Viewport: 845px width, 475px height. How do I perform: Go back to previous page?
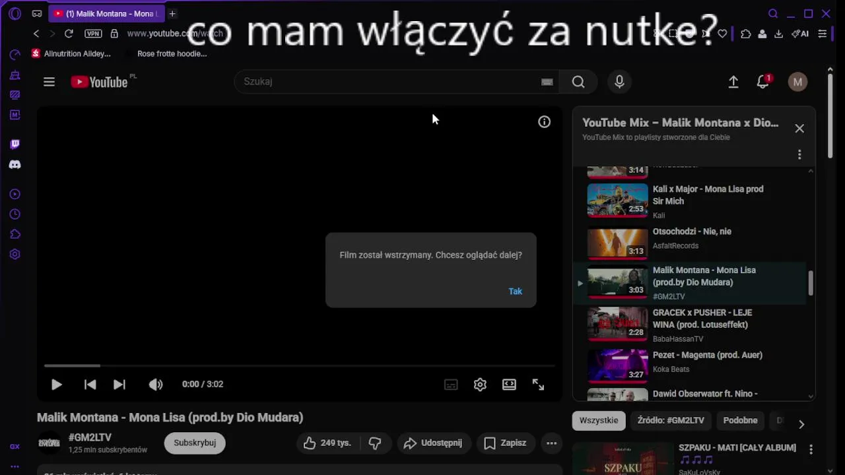[x=36, y=34]
